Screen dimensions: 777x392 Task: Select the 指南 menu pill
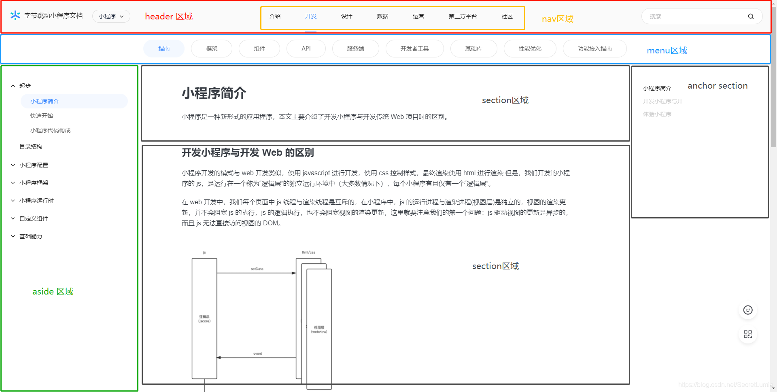pyautogui.click(x=164, y=49)
